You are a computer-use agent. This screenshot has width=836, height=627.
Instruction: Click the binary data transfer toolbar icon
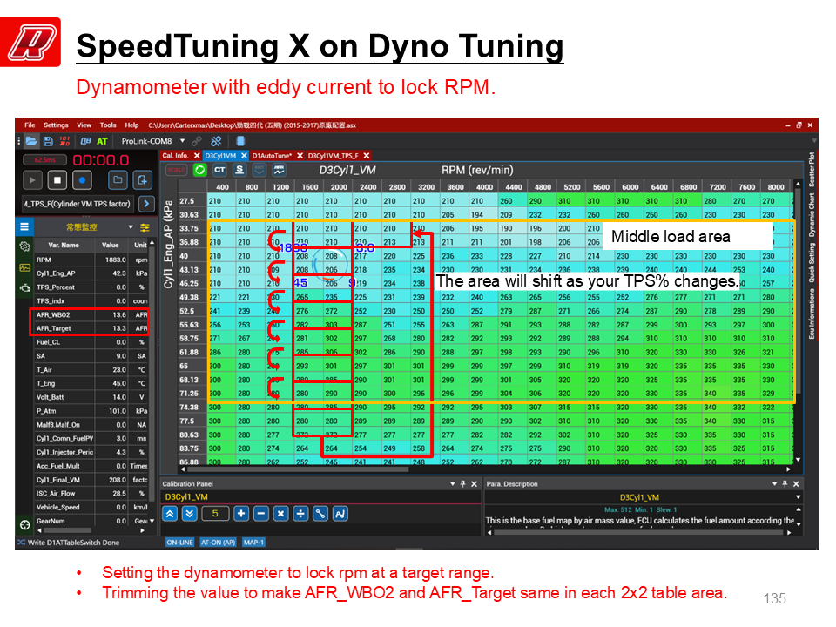(x=64, y=141)
